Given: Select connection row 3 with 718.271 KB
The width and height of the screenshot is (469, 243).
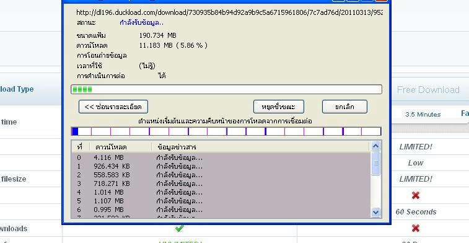Looking at the screenshot, I should click(221, 183).
